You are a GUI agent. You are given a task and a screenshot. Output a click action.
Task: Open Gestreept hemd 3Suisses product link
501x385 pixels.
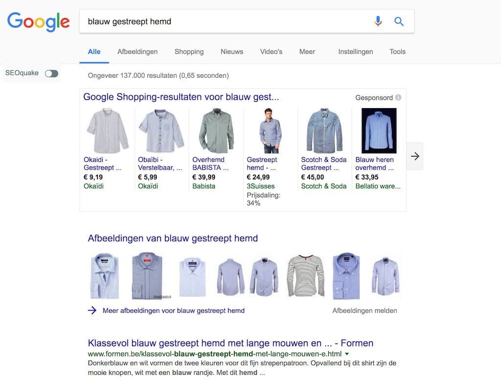pos(262,163)
